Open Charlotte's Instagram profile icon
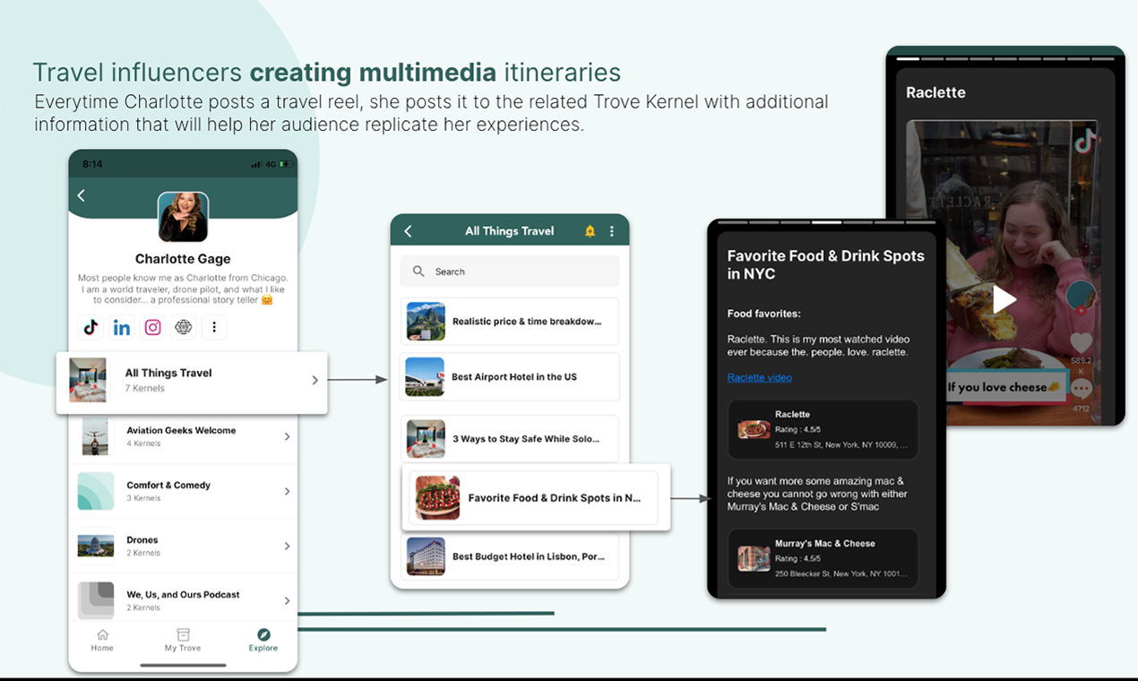 coord(153,327)
